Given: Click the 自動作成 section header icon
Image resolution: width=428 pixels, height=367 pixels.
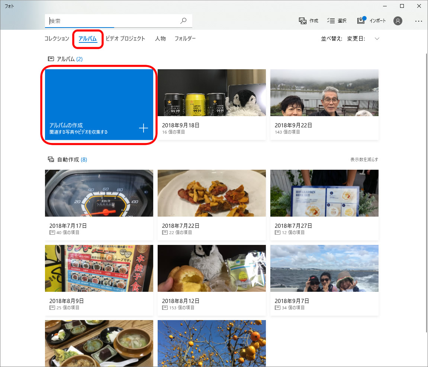Looking at the screenshot, I should pyautogui.click(x=51, y=160).
